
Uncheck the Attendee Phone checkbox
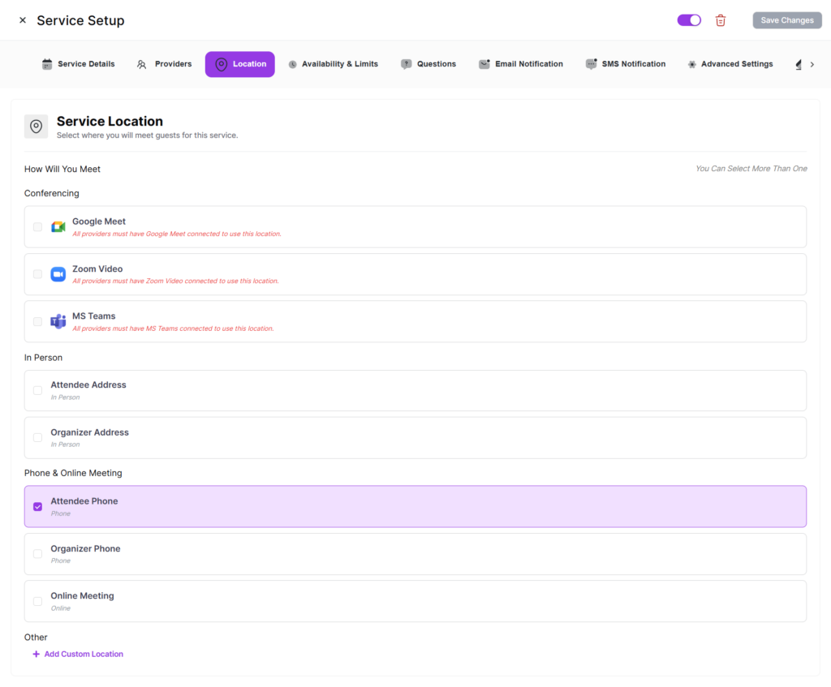coord(37,507)
